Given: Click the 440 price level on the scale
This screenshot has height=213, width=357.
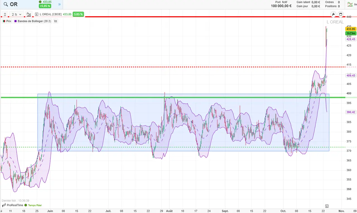Looking at the screenshot, I should [349, 17].
